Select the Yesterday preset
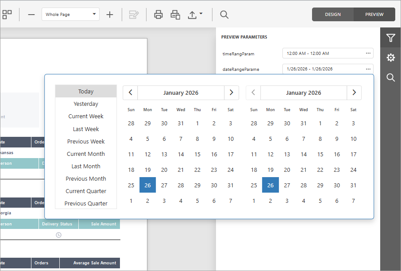Screen dimensions: 401x271 86,104
